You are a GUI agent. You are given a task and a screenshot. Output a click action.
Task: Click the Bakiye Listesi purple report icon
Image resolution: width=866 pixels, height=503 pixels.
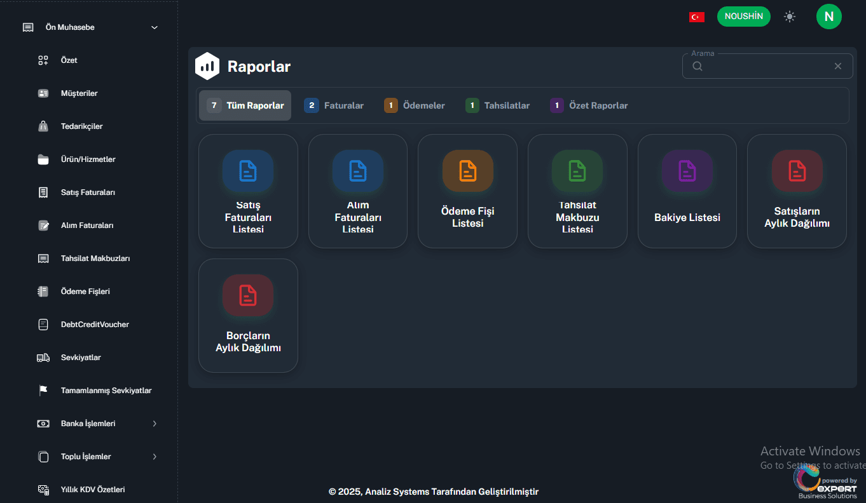click(687, 171)
